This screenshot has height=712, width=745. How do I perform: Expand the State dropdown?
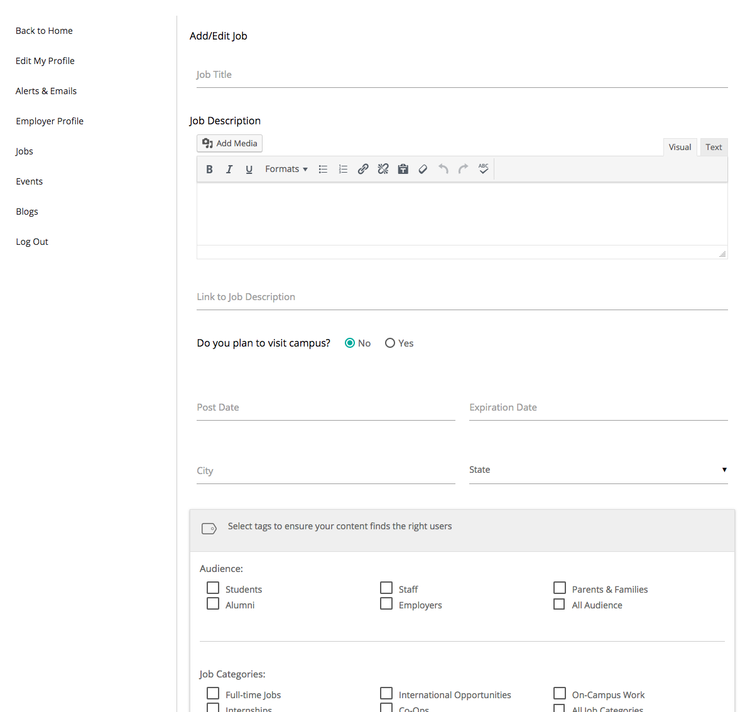tap(598, 470)
